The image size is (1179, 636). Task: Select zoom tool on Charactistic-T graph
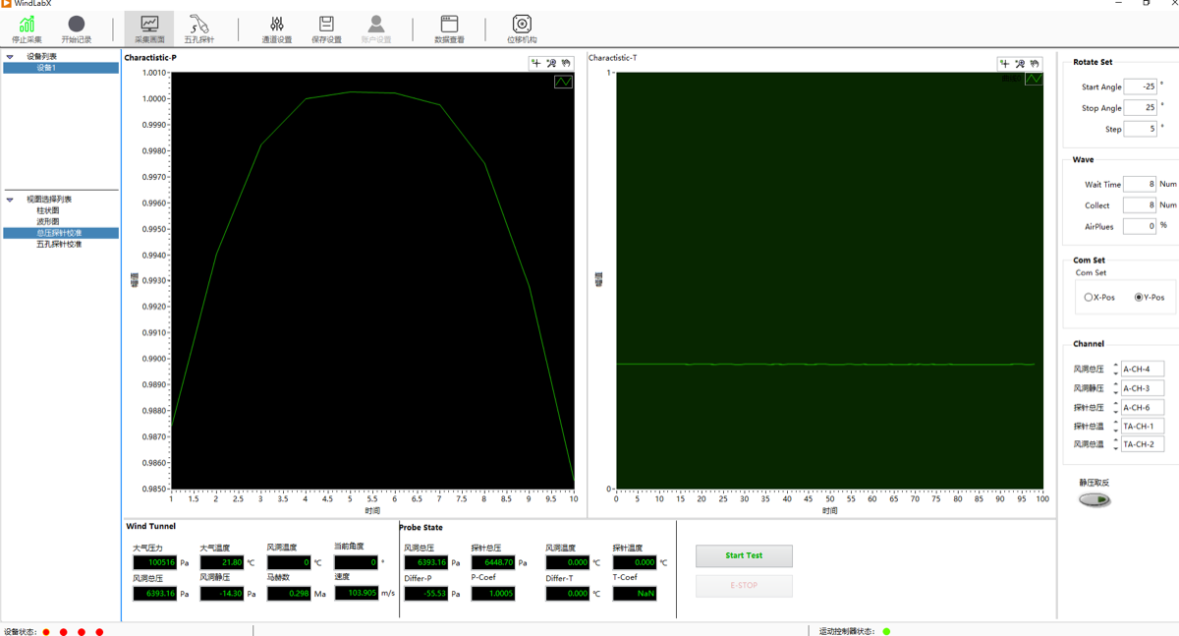pyautogui.click(x=1020, y=63)
